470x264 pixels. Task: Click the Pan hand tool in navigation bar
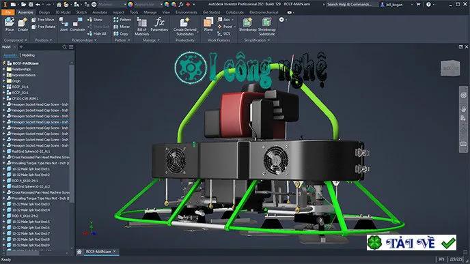(463, 108)
